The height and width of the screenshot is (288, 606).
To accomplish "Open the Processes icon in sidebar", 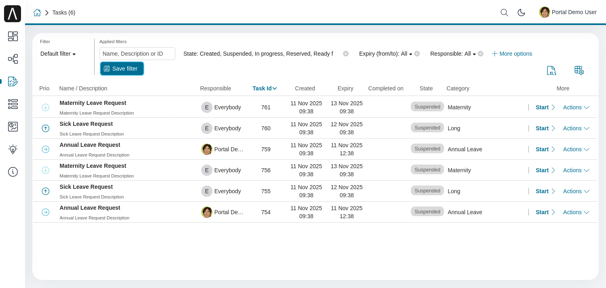I will pos(13,59).
